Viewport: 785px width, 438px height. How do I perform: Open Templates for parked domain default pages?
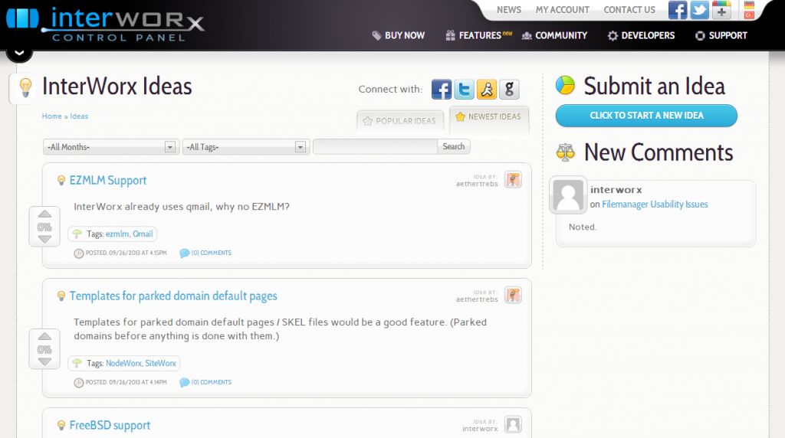[173, 296]
